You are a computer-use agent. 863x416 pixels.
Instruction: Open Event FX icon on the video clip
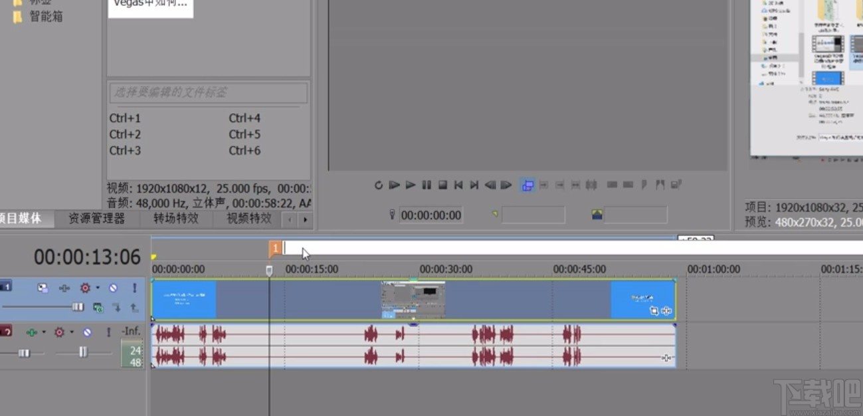pyautogui.click(x=666, y=310)
